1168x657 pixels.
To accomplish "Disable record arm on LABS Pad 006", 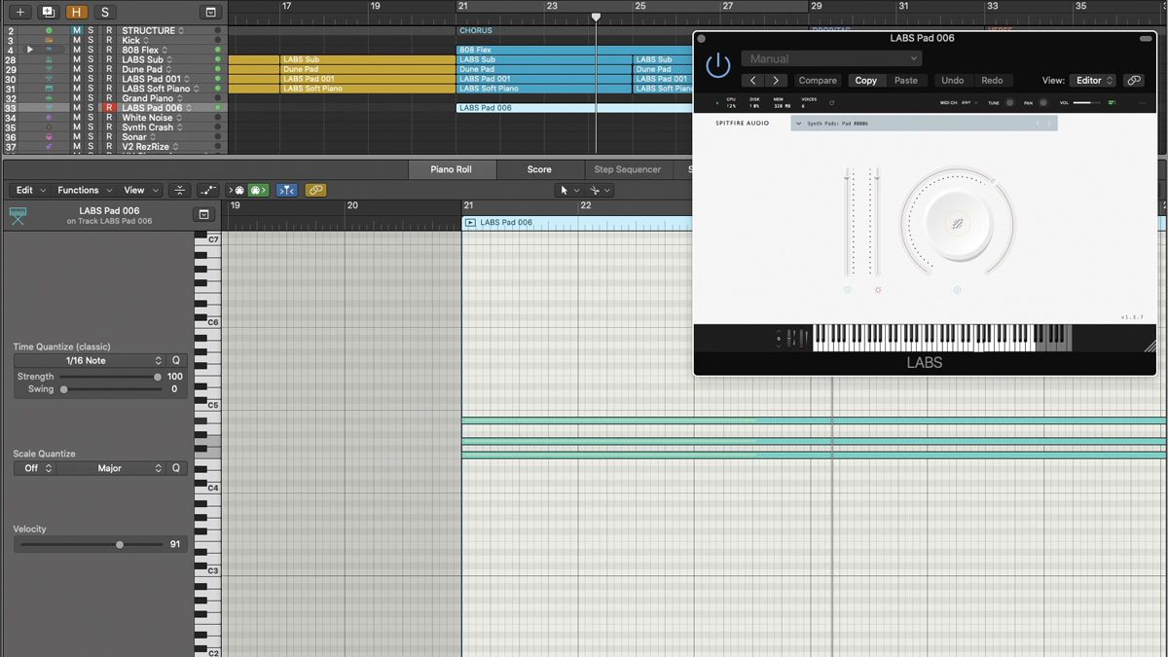I will [108, 107].
